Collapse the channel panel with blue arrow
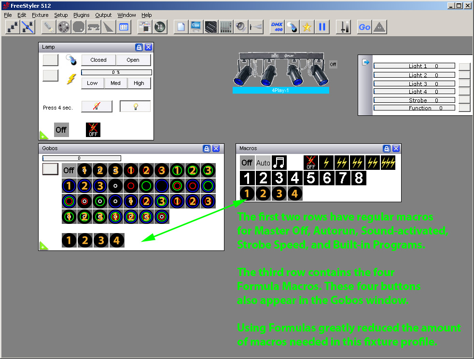 tap(365, 62)
